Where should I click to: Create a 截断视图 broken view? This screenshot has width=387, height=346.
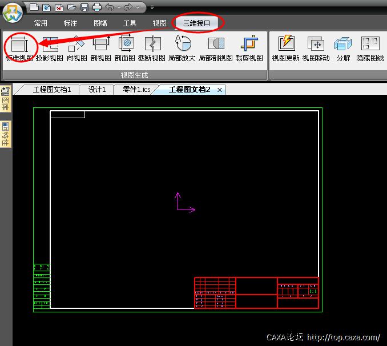pyautogui.click(x=151, y=48)
